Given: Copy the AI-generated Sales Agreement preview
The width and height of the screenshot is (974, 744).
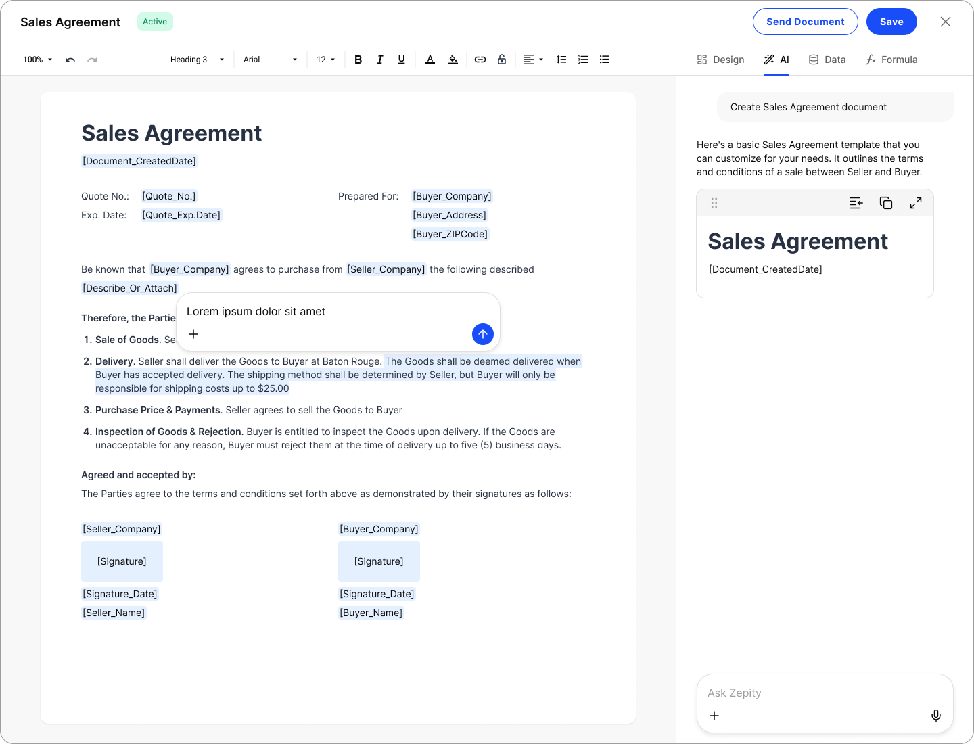Looking at the screenshot, I should pyautogui.click(x=886, y=203).
